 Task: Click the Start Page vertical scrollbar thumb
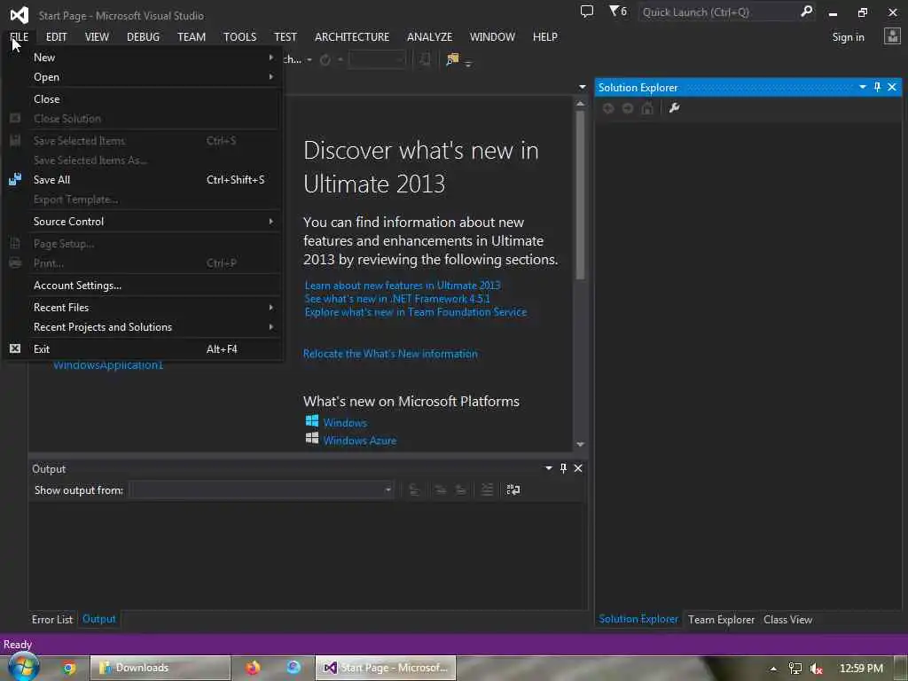click(x=580, y=194)
